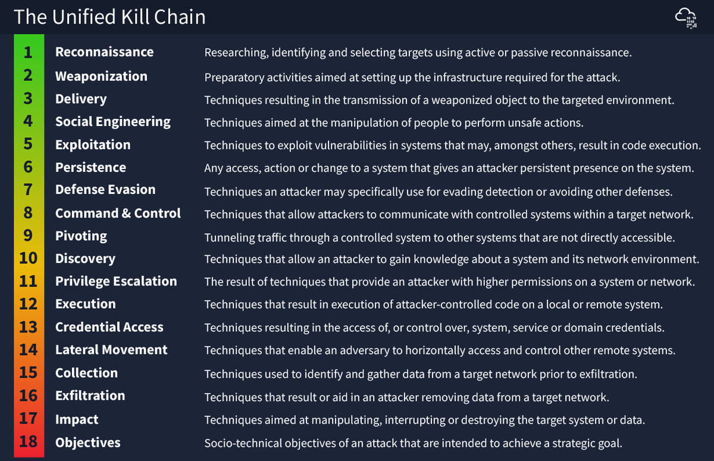The image size is (714, 461).
Task: Click the Pivoting phase label
Action: click(x=81, y=236)
